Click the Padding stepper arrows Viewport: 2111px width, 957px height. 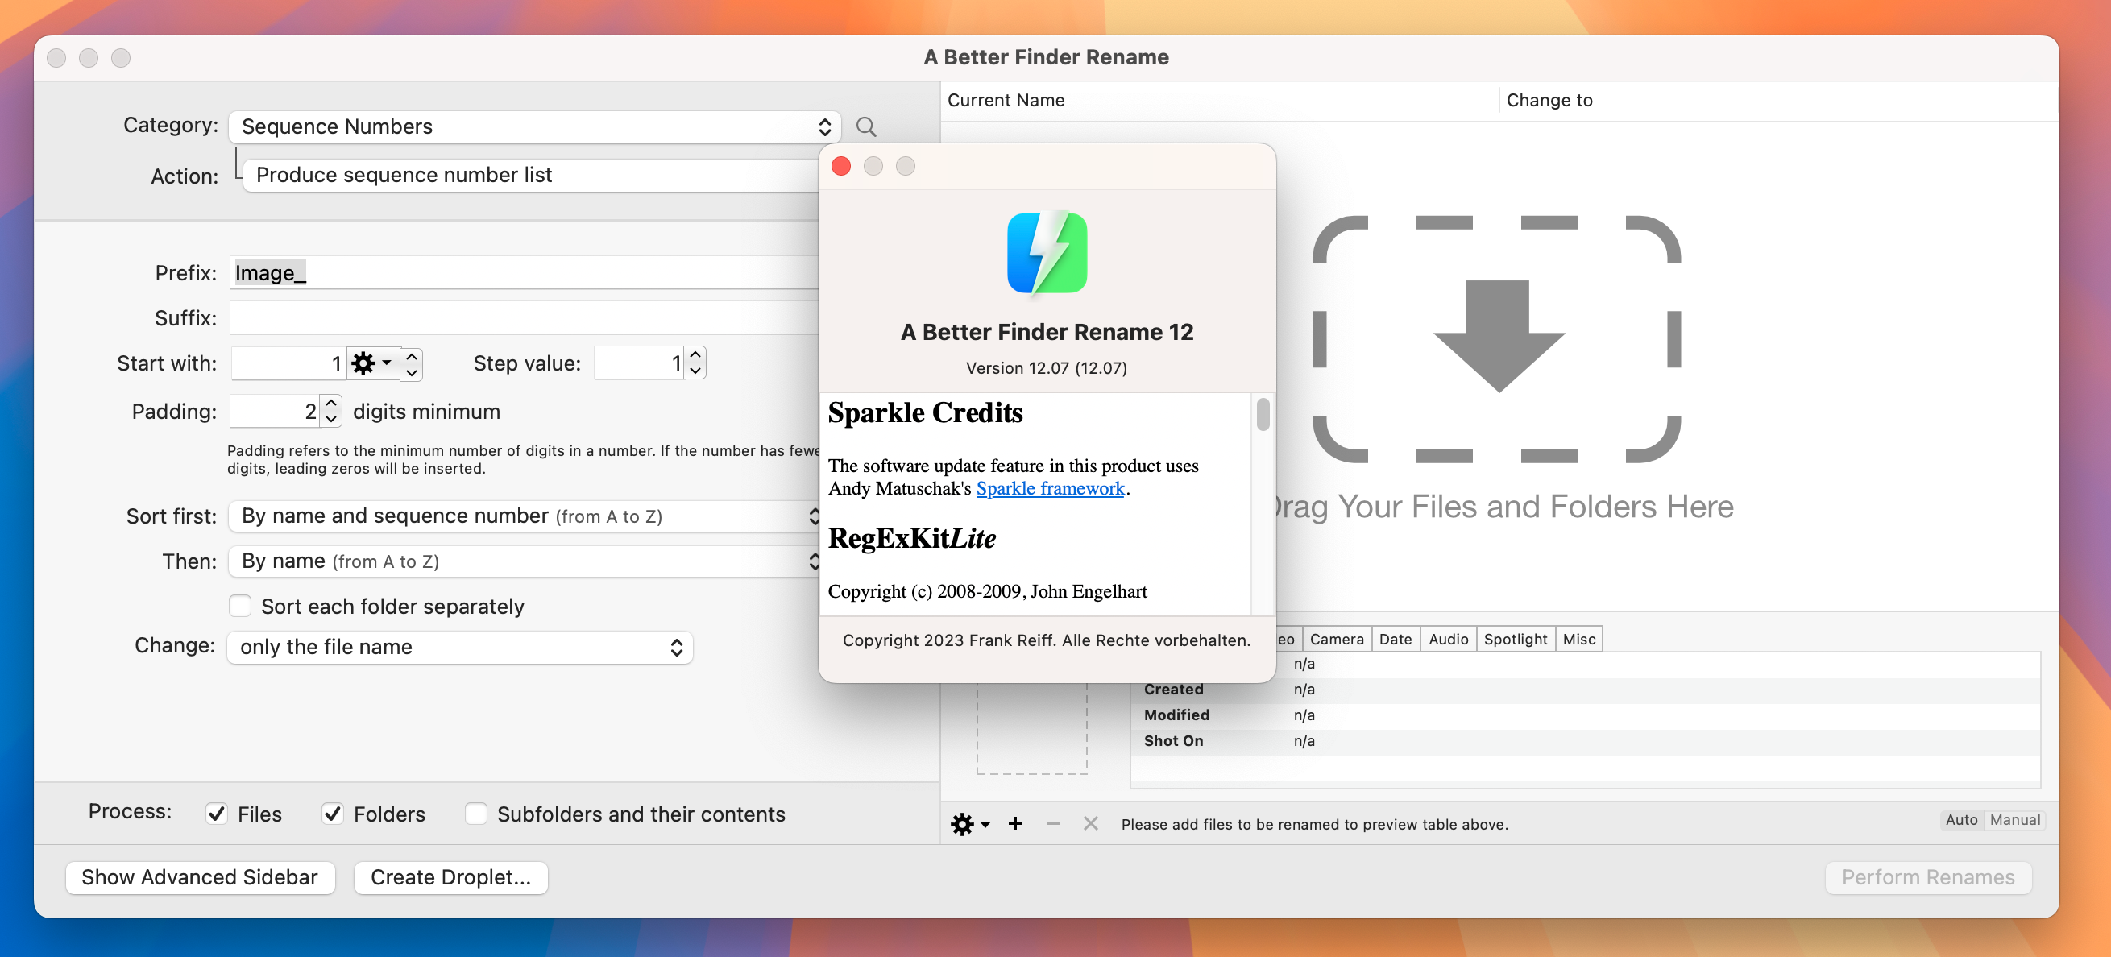pyautogui.click(x=330, y=411)
